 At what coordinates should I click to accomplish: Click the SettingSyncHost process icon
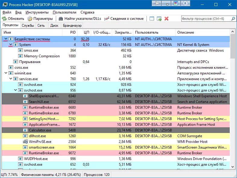25,119
